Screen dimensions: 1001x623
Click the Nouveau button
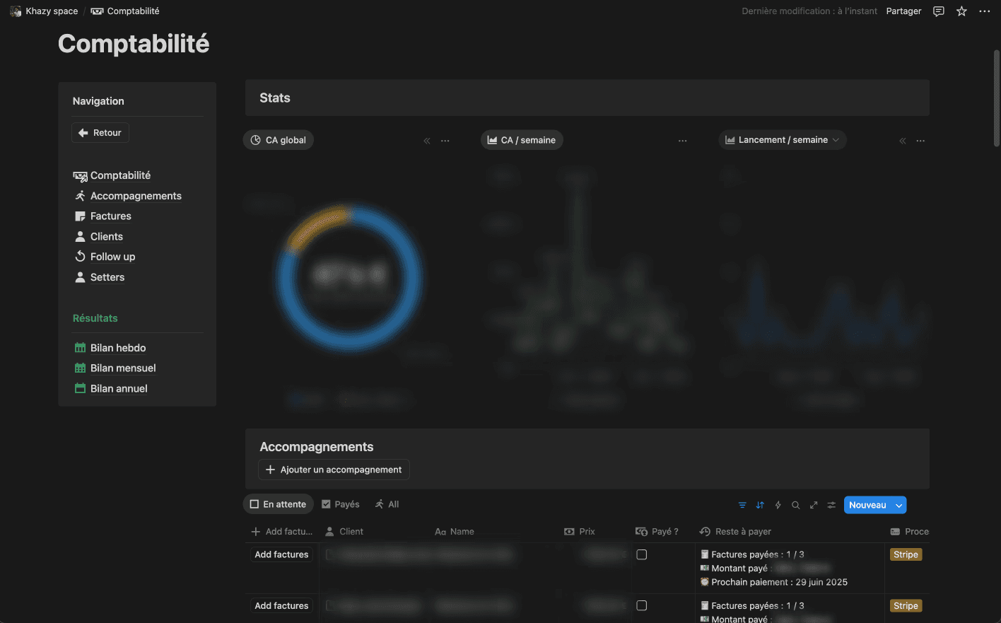(867, 505)
